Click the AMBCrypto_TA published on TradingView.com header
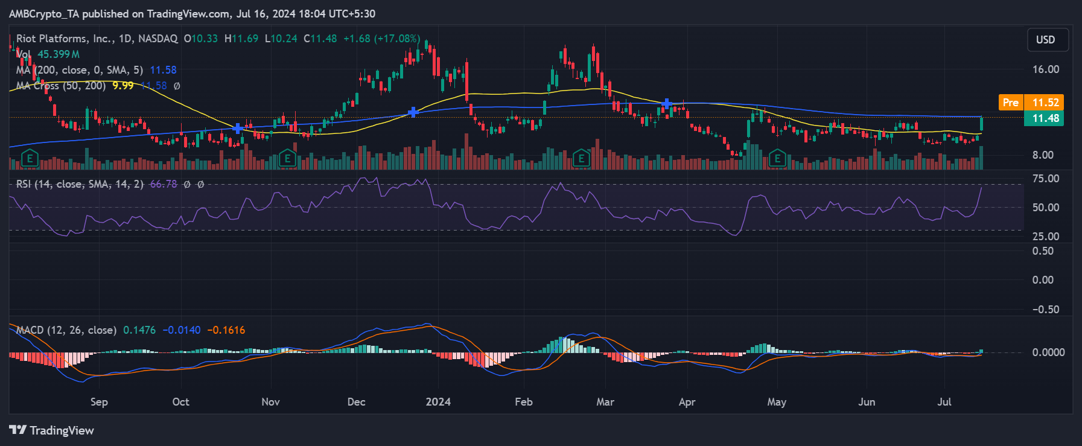The width and height of the screenshot is (1082, 446). [192, 14]
